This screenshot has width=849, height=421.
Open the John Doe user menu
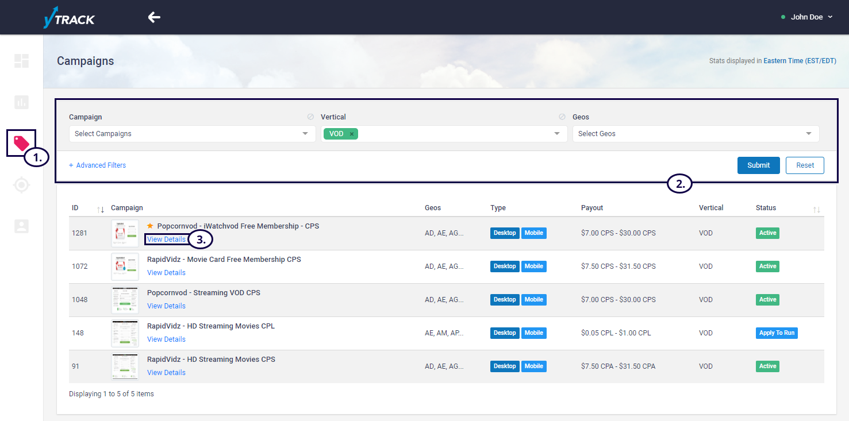(807, 17)
